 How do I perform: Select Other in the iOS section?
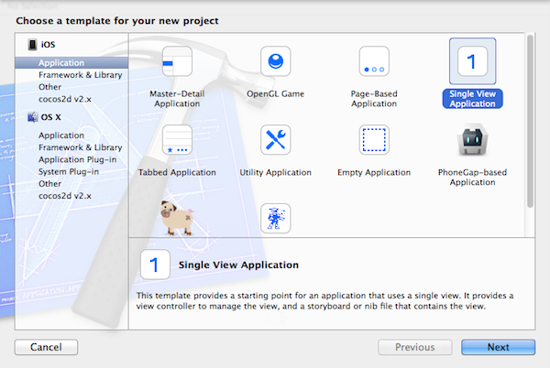50,87
